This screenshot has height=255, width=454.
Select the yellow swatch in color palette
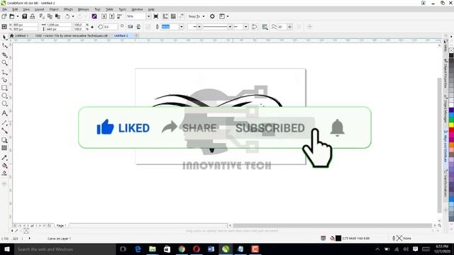point(451,125)
